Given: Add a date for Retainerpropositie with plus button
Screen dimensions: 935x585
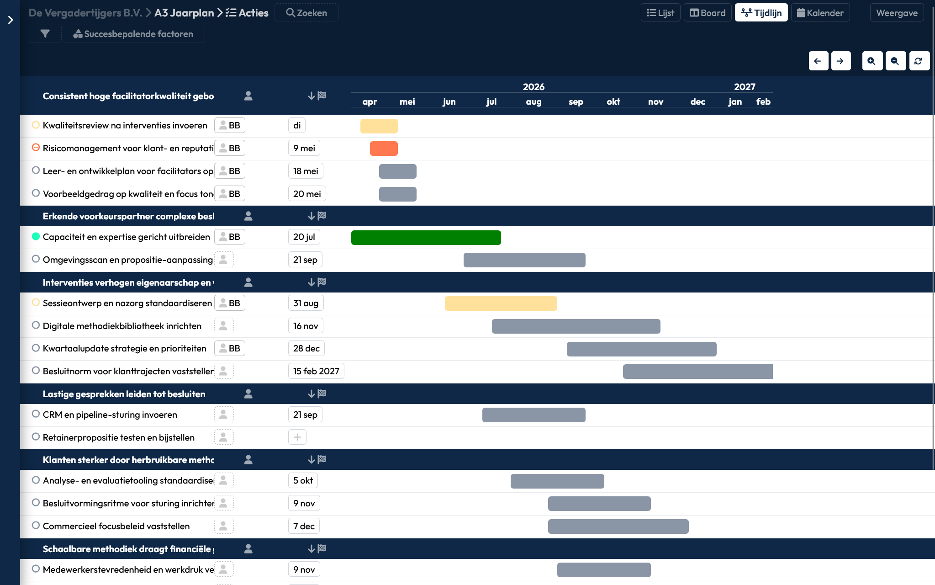Looking at the screenshot, I should coord(297,437).
